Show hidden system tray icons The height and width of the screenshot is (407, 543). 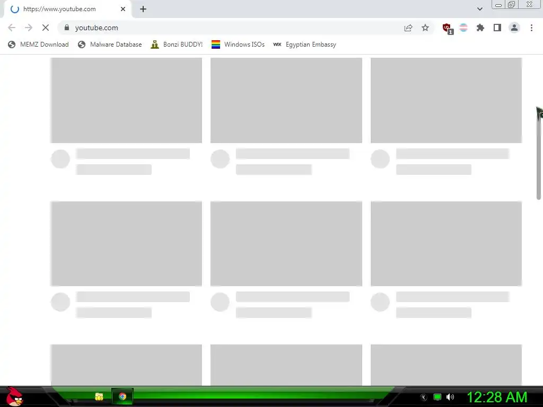423,397
